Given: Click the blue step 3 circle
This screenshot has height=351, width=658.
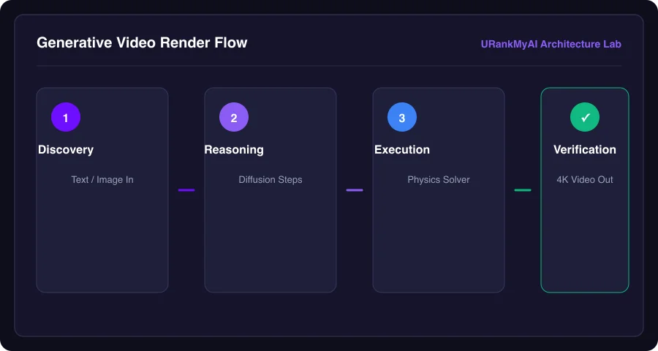Looking at the screenshot, I should [x=402, y=117].
